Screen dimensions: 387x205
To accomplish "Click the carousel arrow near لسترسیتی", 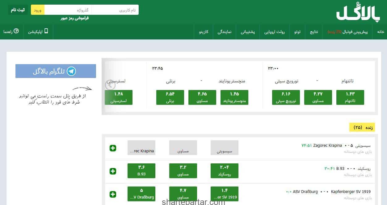I will pyautogui.click(x=110, y=85).
